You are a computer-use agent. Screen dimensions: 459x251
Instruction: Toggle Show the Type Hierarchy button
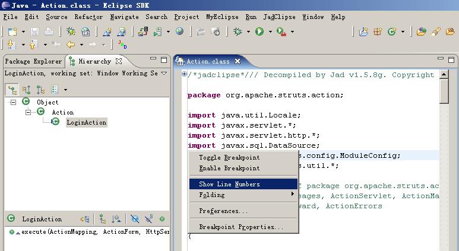[x=12, y=90]
